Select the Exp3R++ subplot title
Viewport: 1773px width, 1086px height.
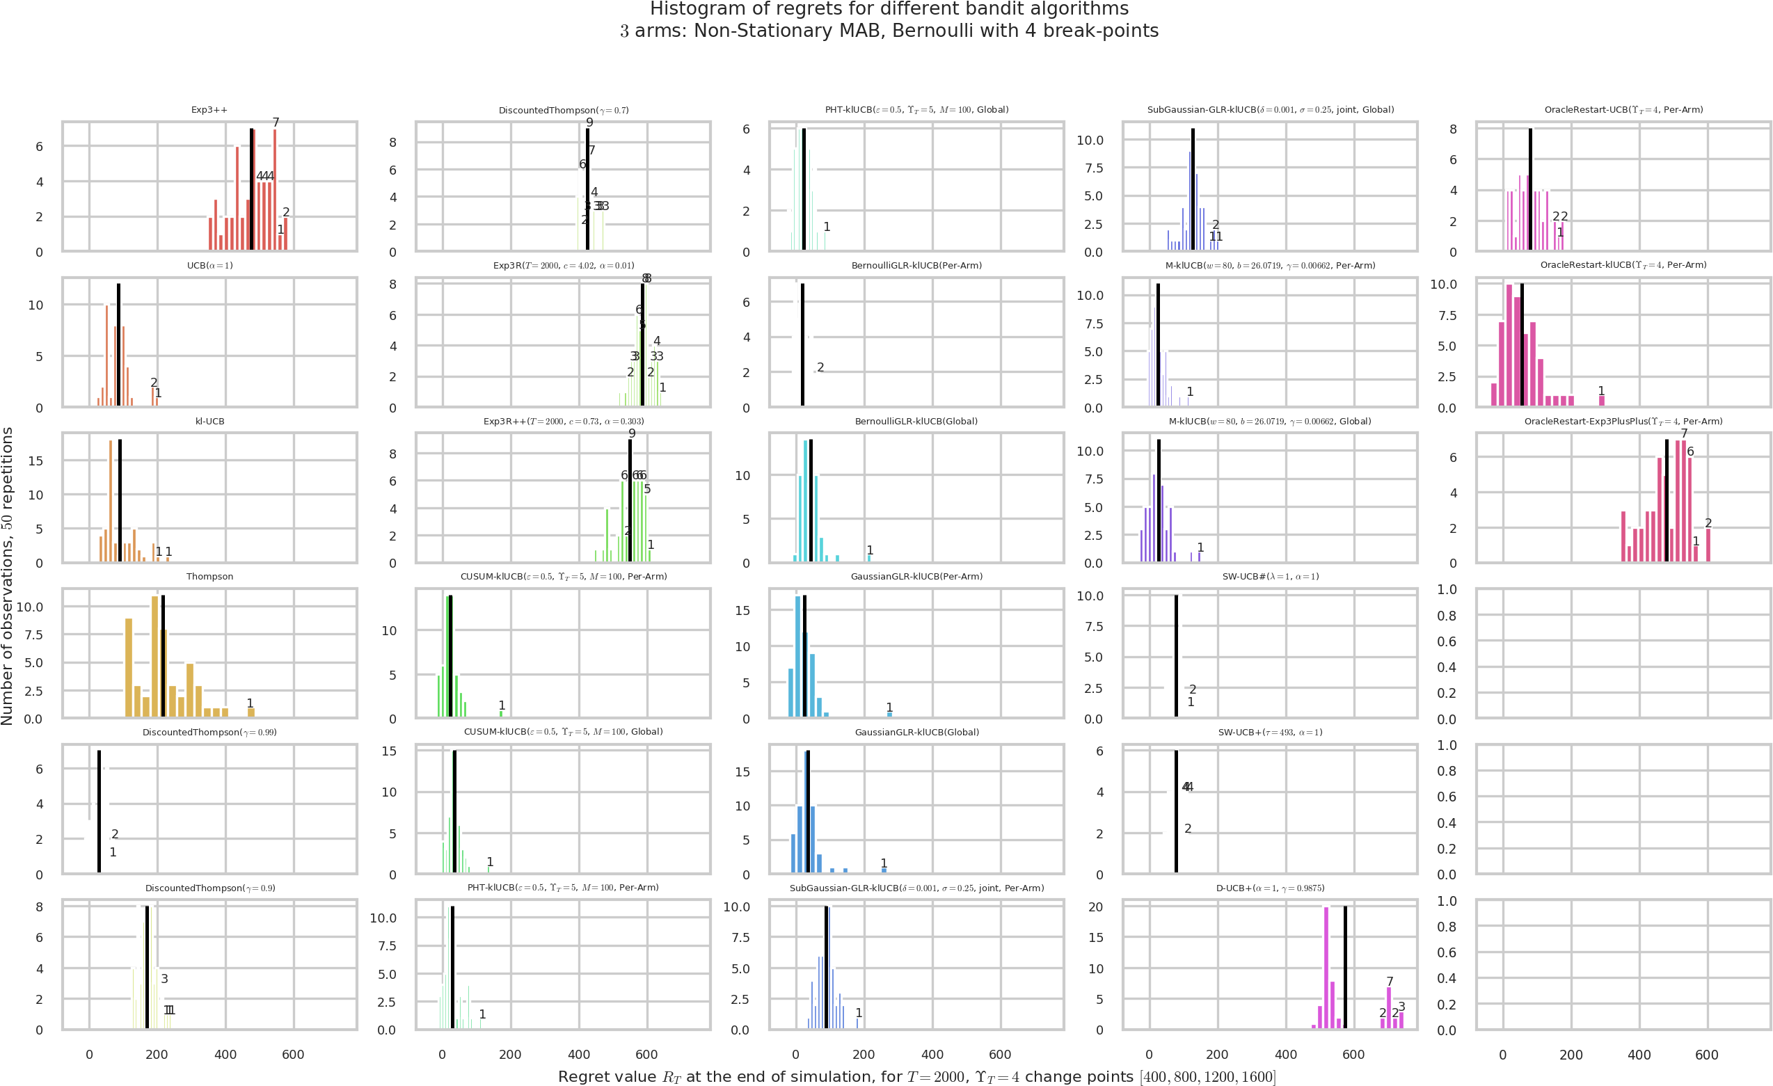pyautogui.click(x=564, y=421)
